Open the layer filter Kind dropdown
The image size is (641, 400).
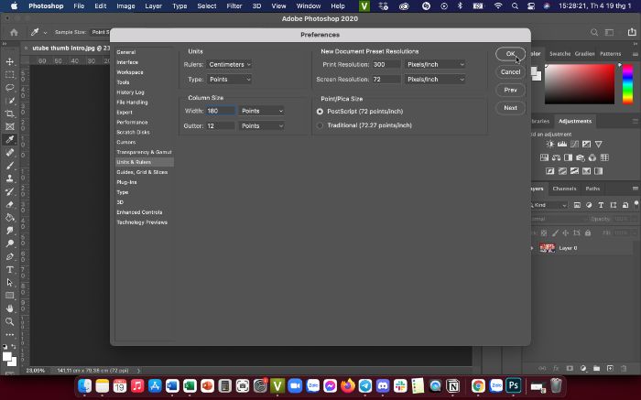[x=549, y=205]
